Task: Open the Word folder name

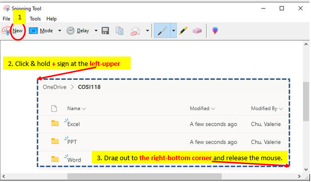Action: pos(74,160)
